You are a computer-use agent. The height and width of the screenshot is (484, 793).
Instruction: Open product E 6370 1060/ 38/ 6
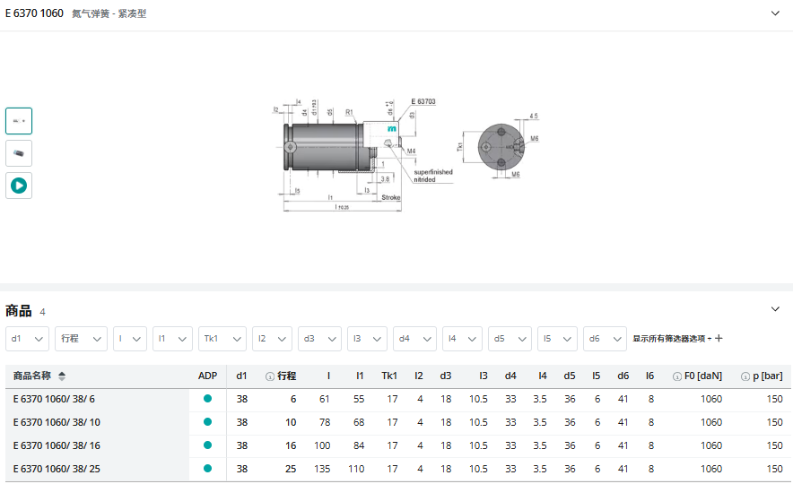click(54, 399)
